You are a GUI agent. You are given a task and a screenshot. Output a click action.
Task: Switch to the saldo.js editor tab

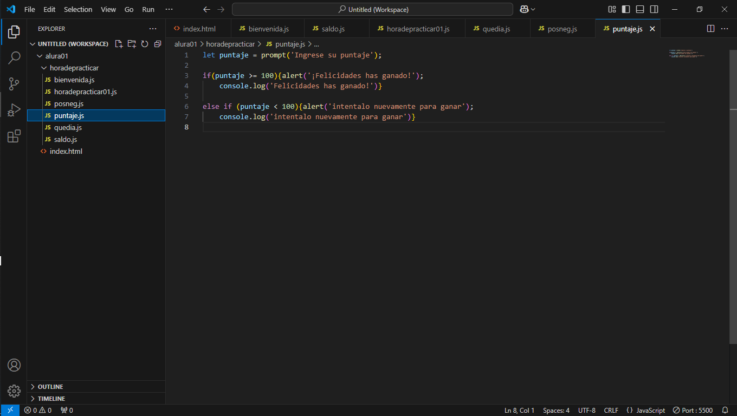coord(337,29)
